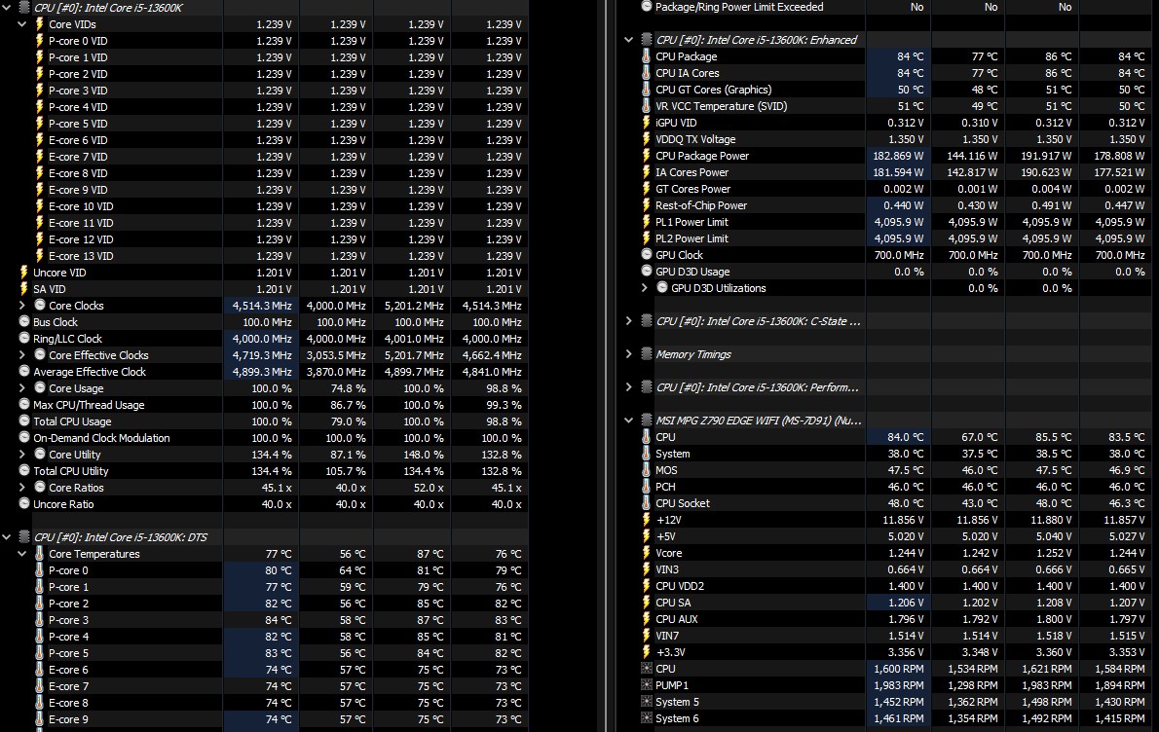Click the 1.206 V CPU SA value
Image resolution: width=1159 pixels, height=732 pixels.
906,603
